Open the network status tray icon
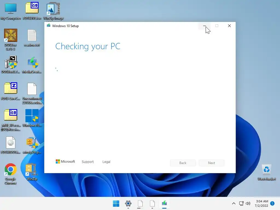 click(x=241, y=203)
